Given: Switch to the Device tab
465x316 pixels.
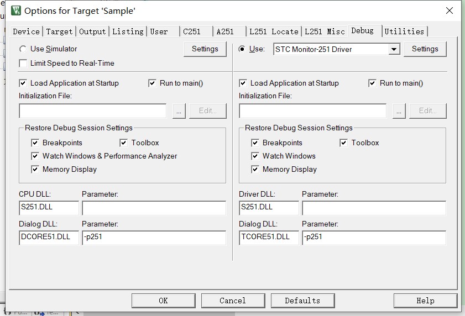Looking at the screenshot, I should point(26,31).
